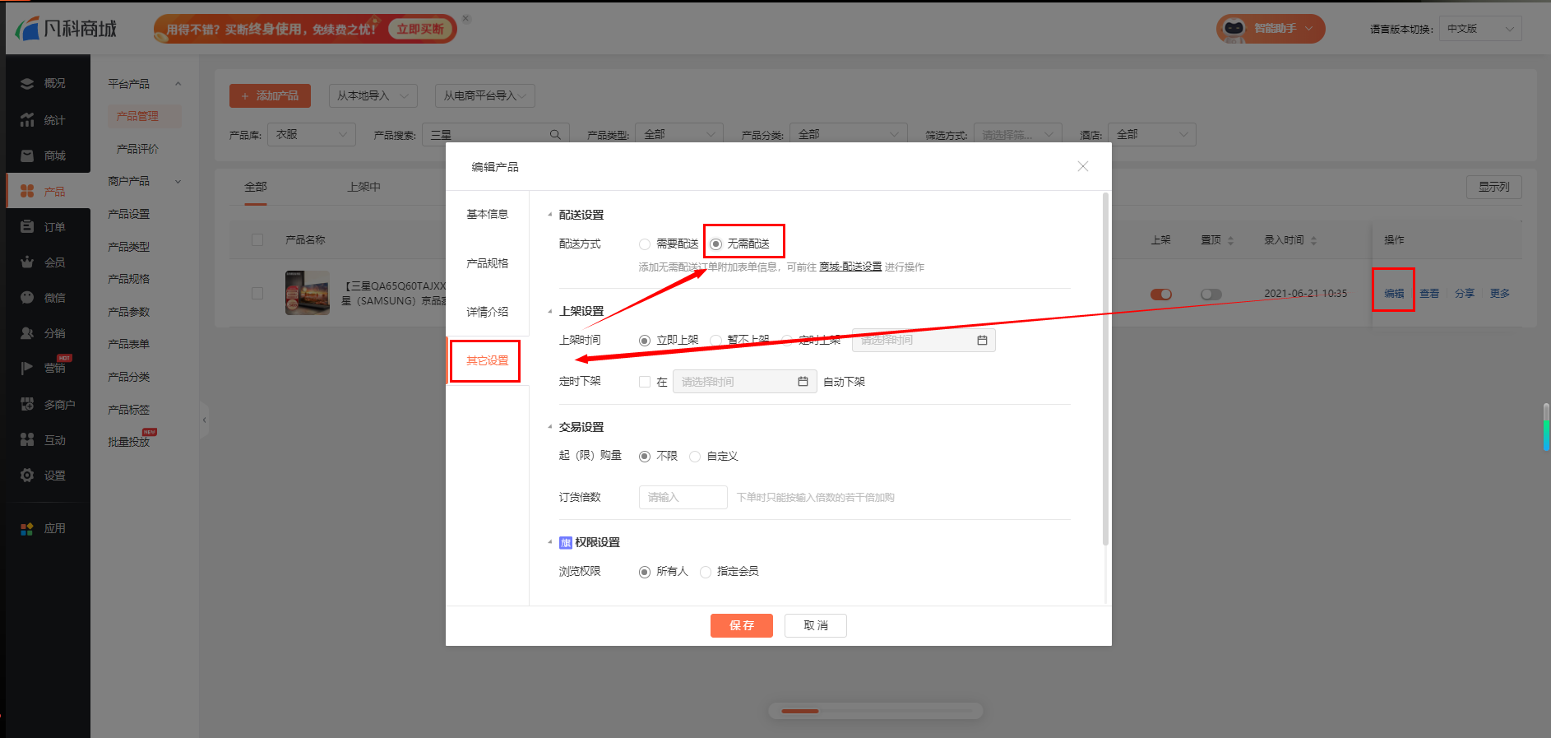Choose the 指定会员 browsing permission radio
Screen dimensions: 1551x738
706,572
